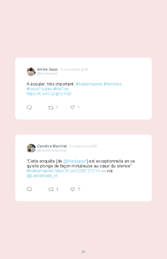Retweet the Candice Marchal tweet
The width and height of the screenshot is (167, 259).
click(x=51, y=189)
